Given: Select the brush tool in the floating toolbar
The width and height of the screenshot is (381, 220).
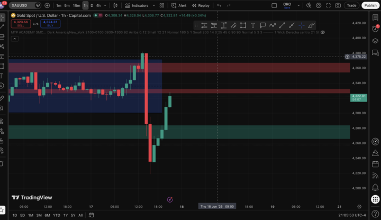Looking at the screenshot, I should [x=311, y=25].
